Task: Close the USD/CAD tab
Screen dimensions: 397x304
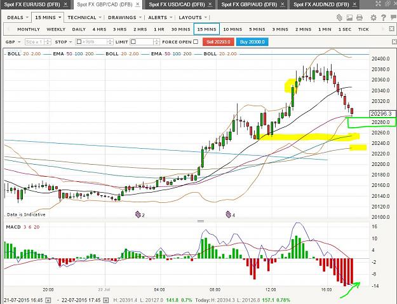Action: click(210, 4)
